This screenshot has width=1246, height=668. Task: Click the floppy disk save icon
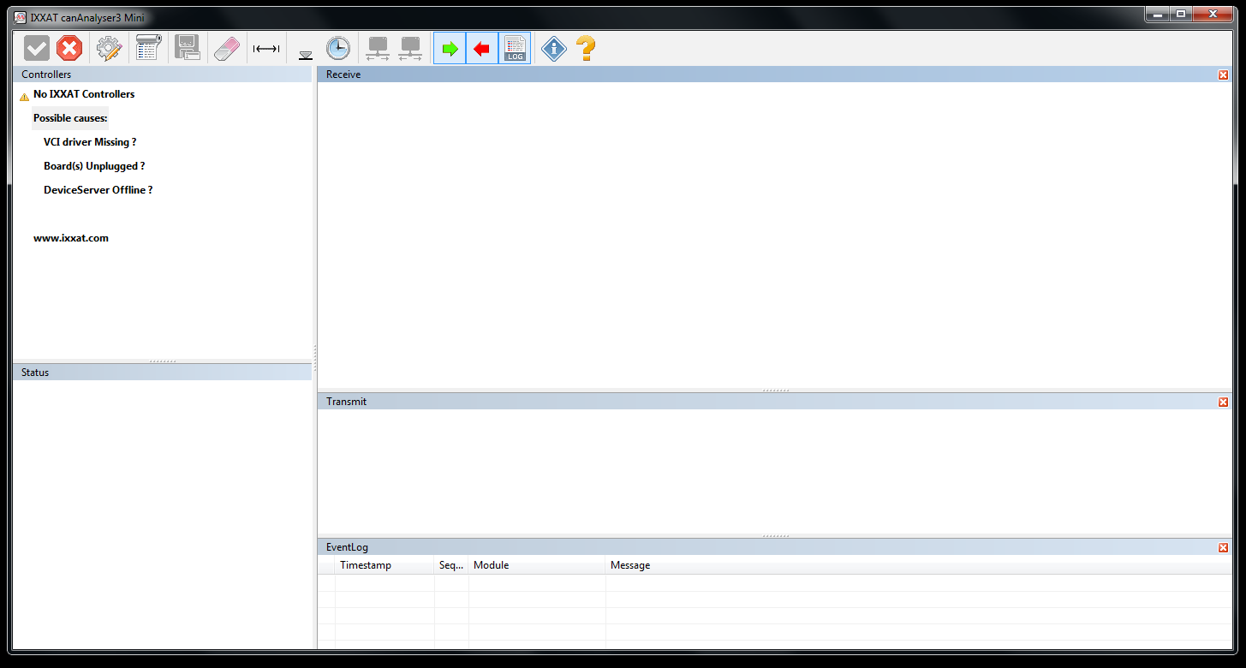[188, 49]
